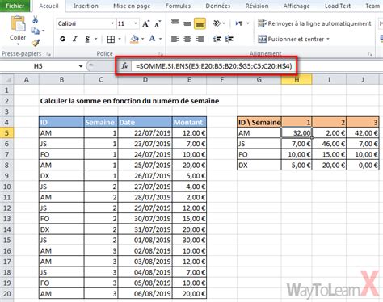Align text to middle icon
This screenshot has height=302, width=383.
[187, 23]
